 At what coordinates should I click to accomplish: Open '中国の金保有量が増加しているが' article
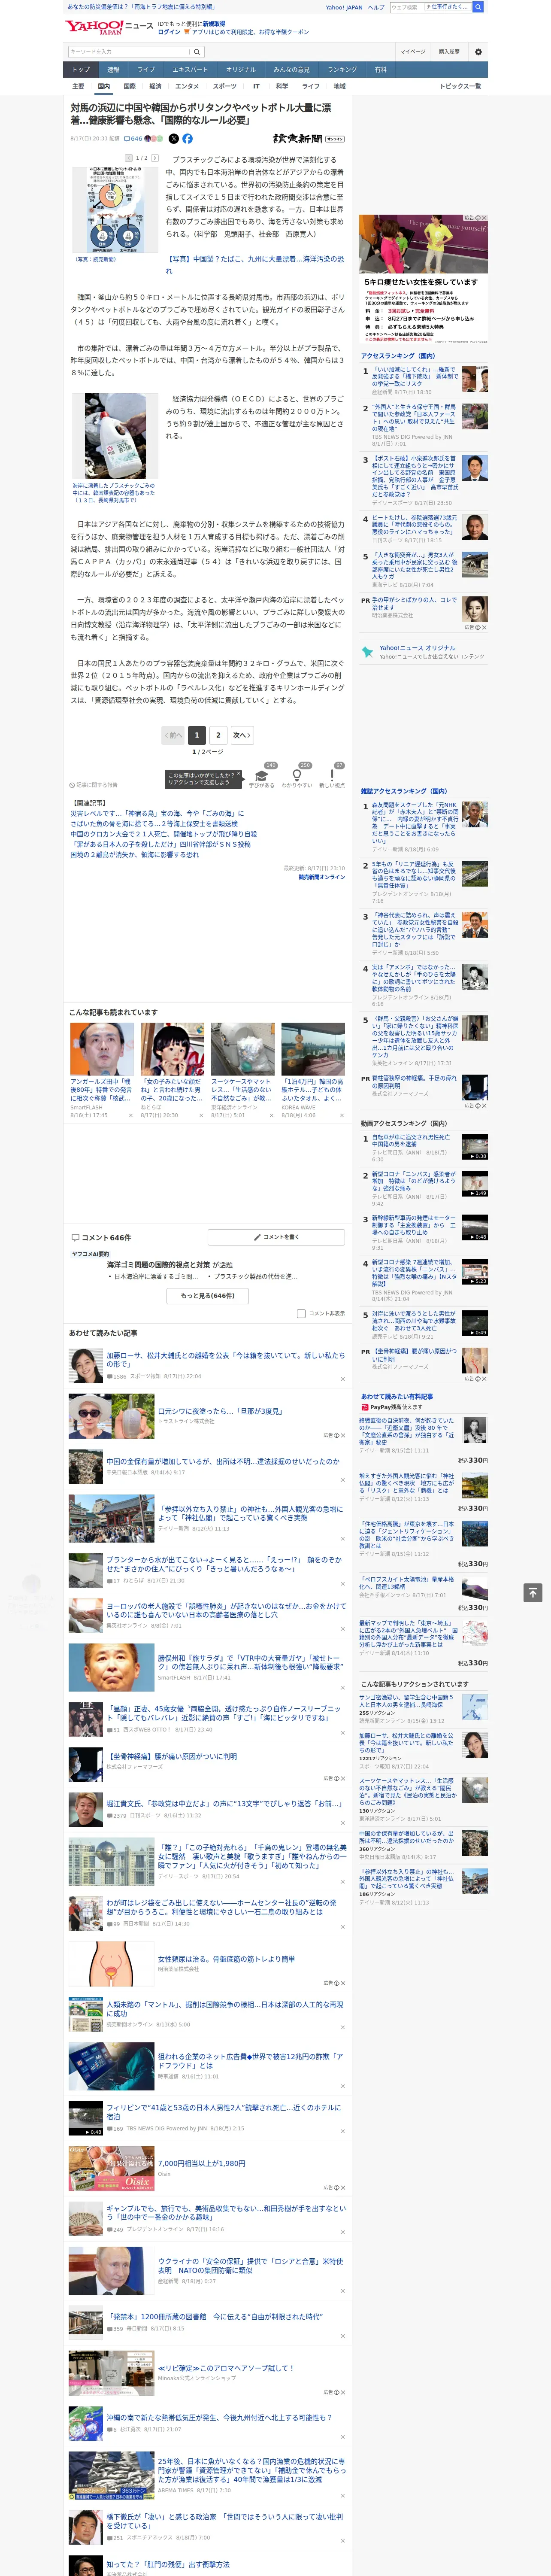[x=223, y=1461]
